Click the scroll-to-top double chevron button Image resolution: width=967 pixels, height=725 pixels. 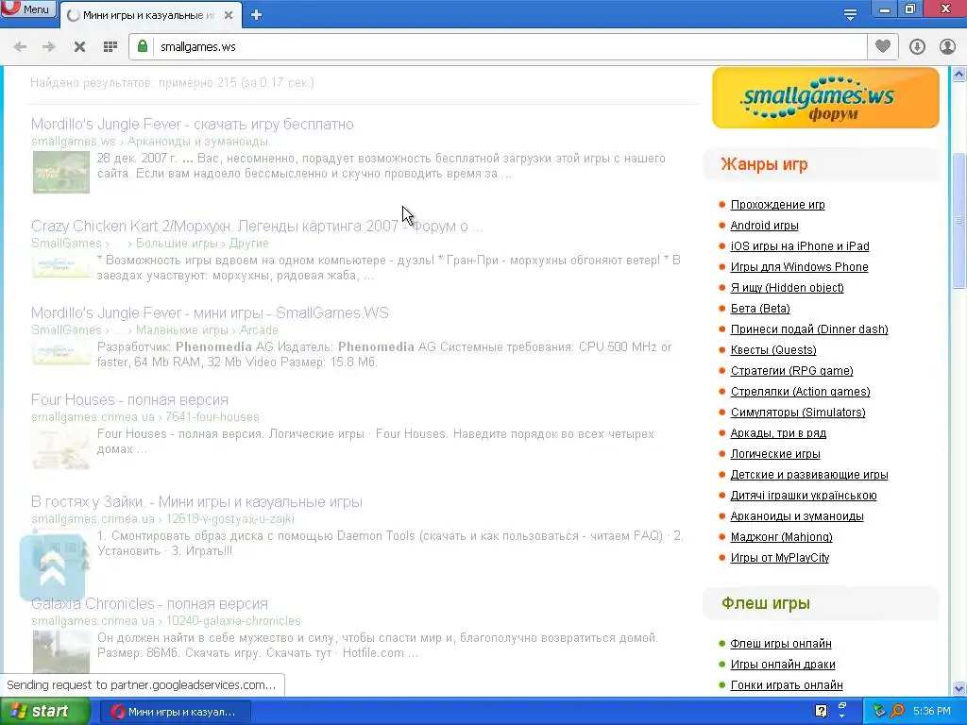pyautogui.click(x=53, y=567)
